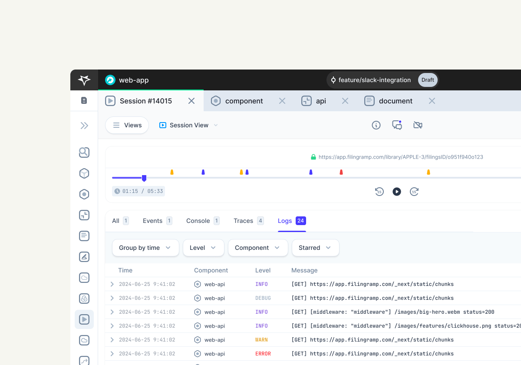Screen dimensions: 521x365
Task: Click the clock icon in the time display
Action: [117, 191]
